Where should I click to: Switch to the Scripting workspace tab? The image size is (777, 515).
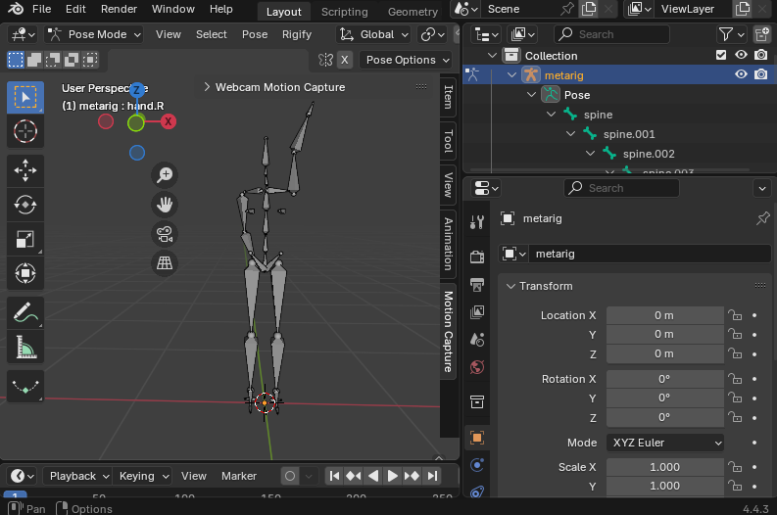coord(344,12)
